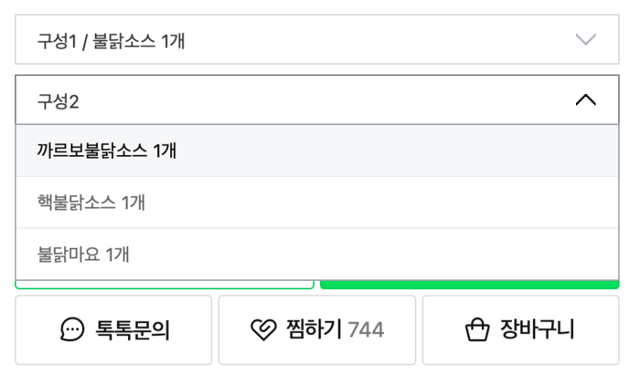Viewport: 640px width, 375px height.
Task: Click the 톡톡문의 text label
Action: 132,330
